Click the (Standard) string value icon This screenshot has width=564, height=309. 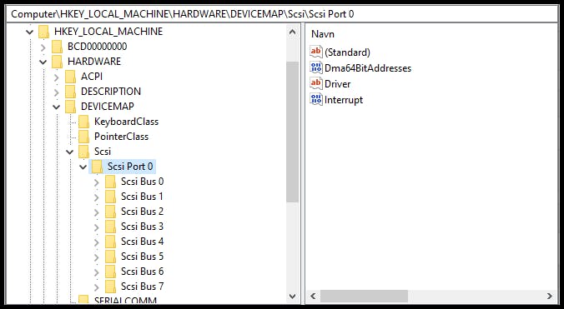coord(316,52)
